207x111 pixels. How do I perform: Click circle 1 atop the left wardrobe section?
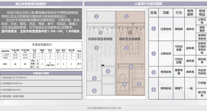coord(96,16)
